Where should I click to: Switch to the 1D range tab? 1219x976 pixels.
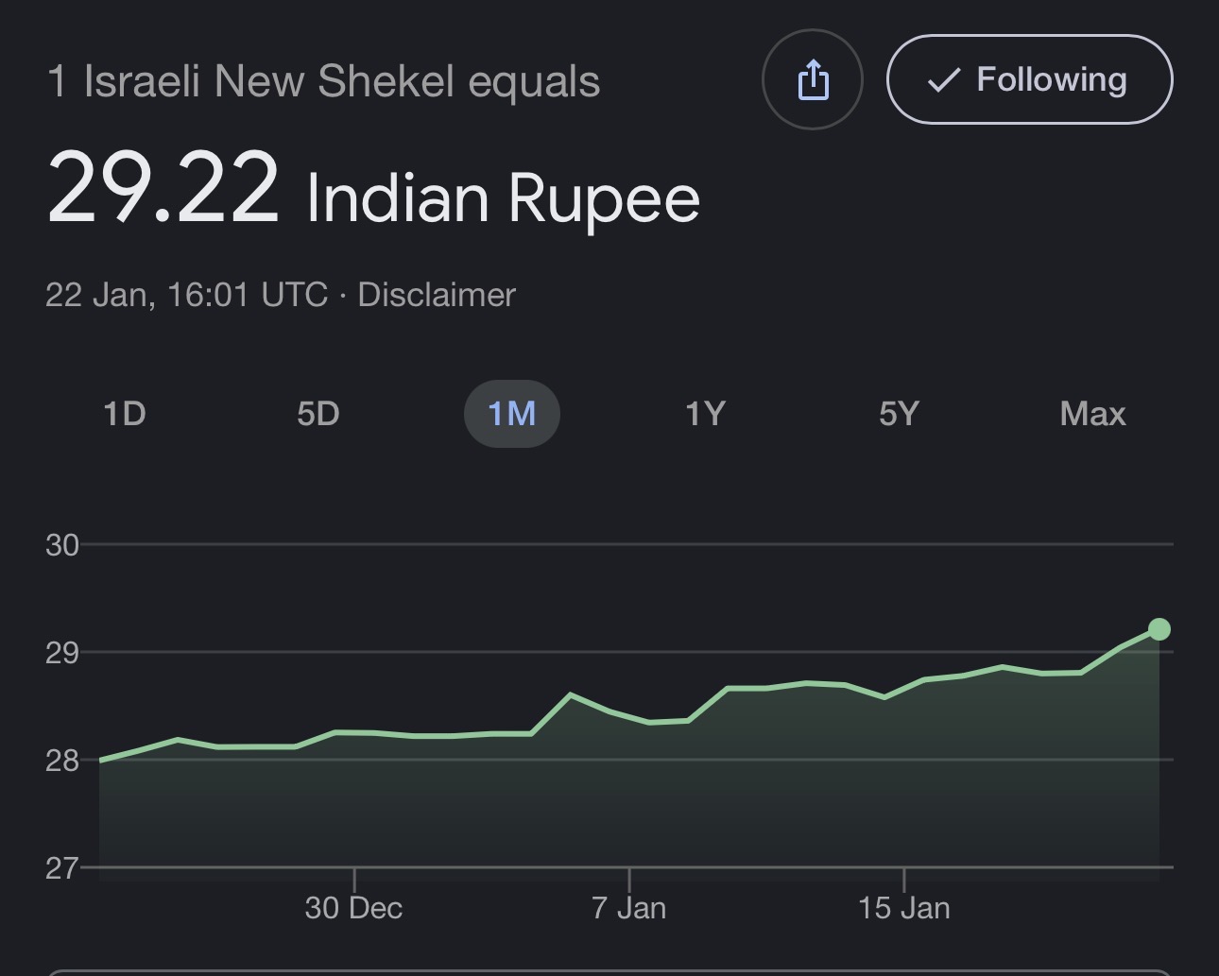124,414
